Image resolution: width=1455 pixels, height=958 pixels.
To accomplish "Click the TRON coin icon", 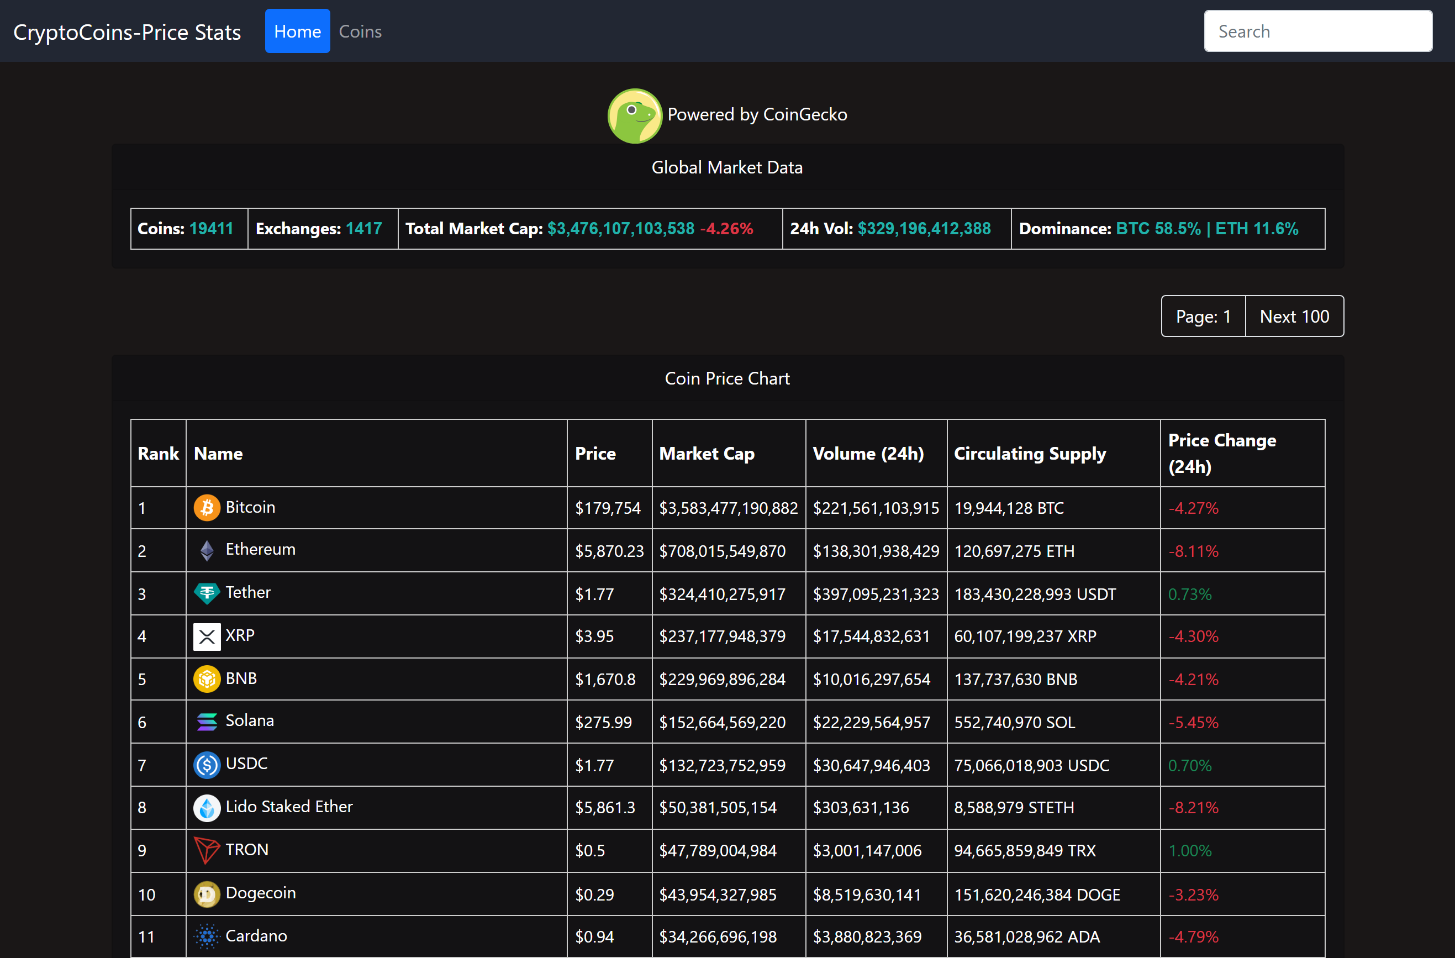I will pos(207,850).
